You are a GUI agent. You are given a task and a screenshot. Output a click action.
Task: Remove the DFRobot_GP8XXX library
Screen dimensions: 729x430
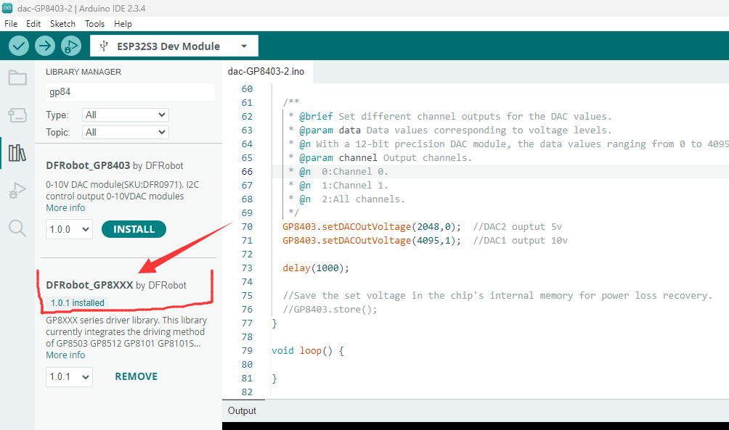click(x=136, y=376)
